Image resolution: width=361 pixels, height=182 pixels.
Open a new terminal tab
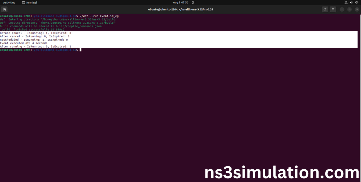coord(4,9)
